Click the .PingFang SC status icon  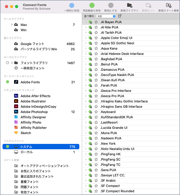click(x=90, y=159)
